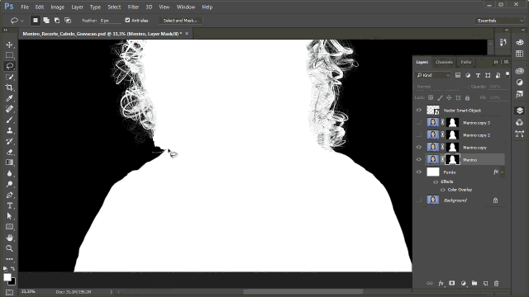The width and height of the screenshot is (529, 297).
Task: Select the Eyedropper tool
Action: [x=9, y=98]
